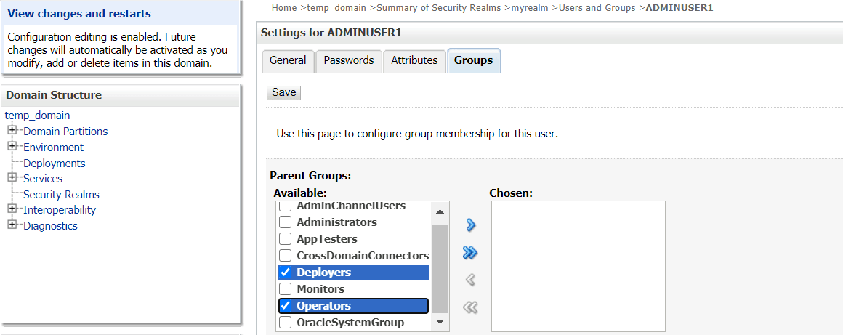Expand Domain Partitions tree node

coord(12,131)
